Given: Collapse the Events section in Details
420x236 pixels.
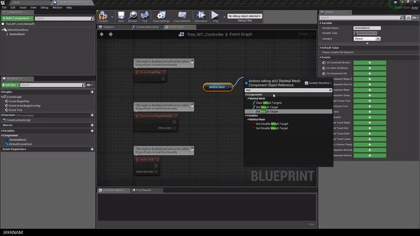Looking at the screenshot, I should 320,58.
